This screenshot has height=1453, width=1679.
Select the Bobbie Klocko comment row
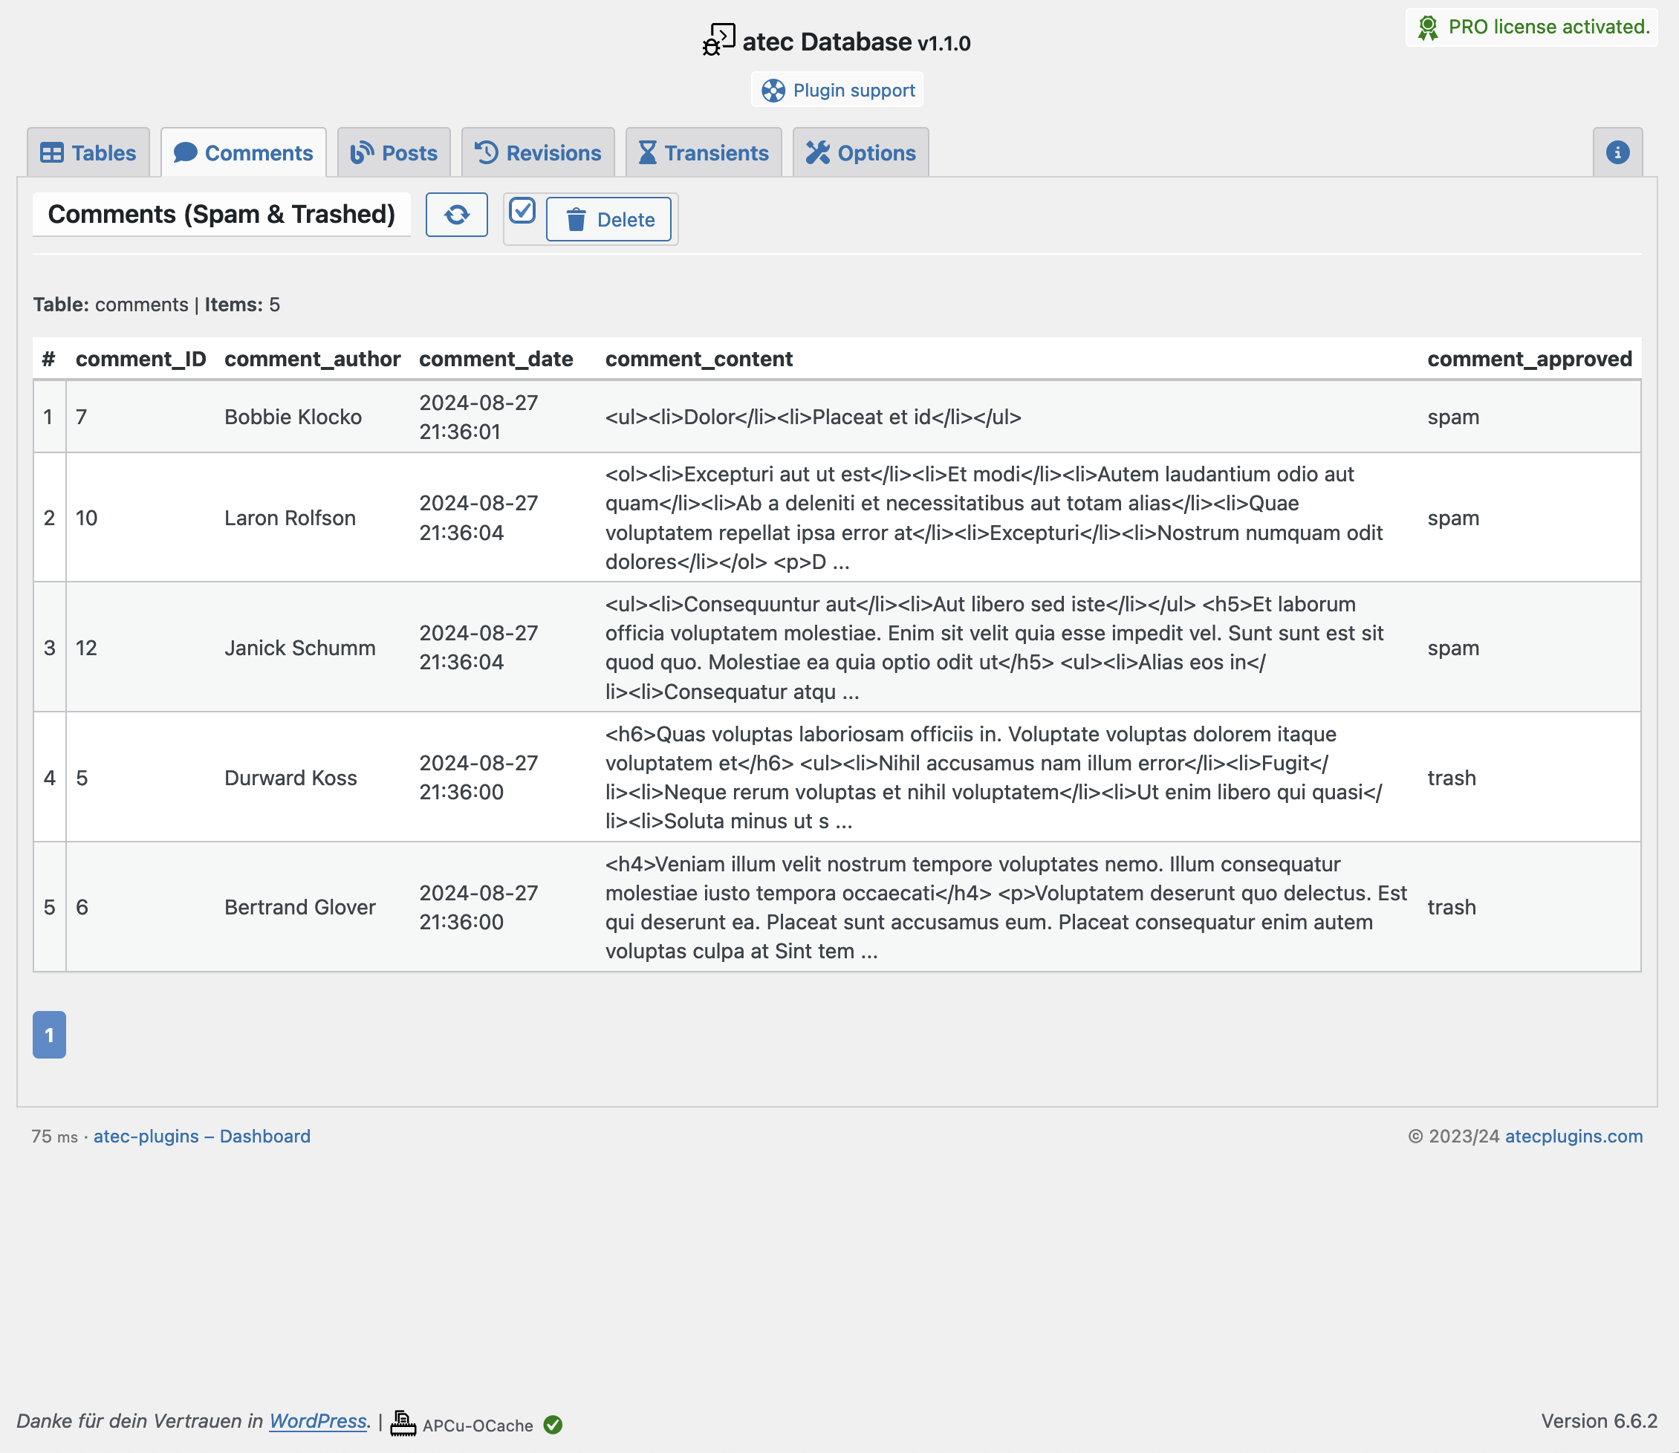coord(837,417)
